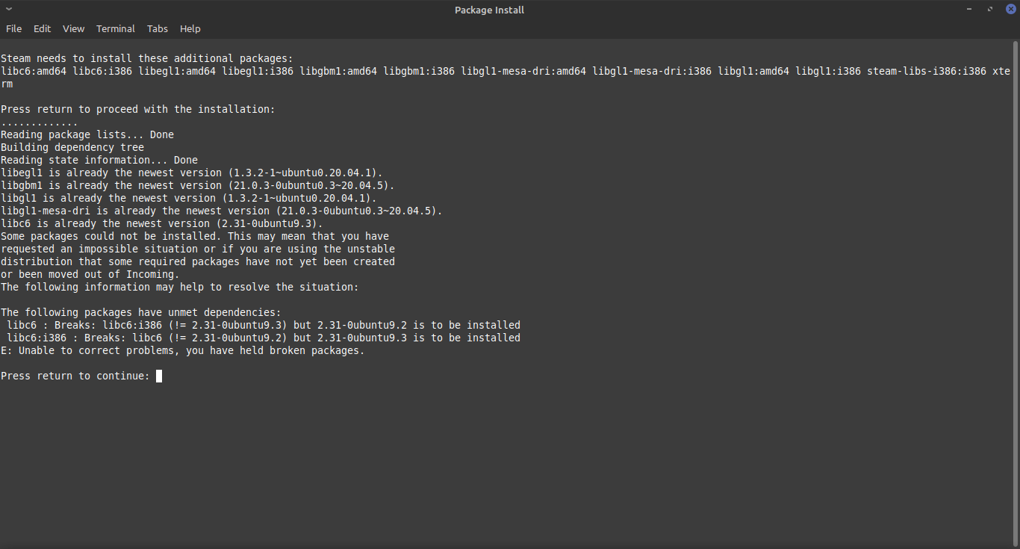Open the Terminal menu

tap(116, 28)
